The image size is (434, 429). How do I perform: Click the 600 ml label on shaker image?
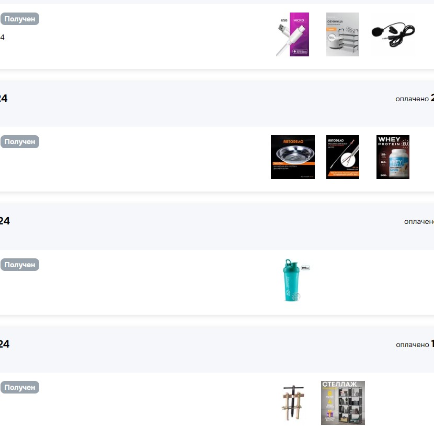(x=305, y=268)
